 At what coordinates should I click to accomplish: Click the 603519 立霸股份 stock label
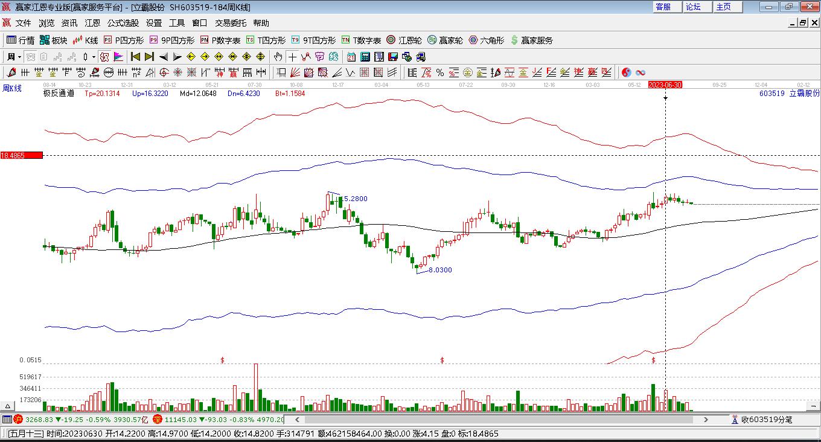point(789,94)
